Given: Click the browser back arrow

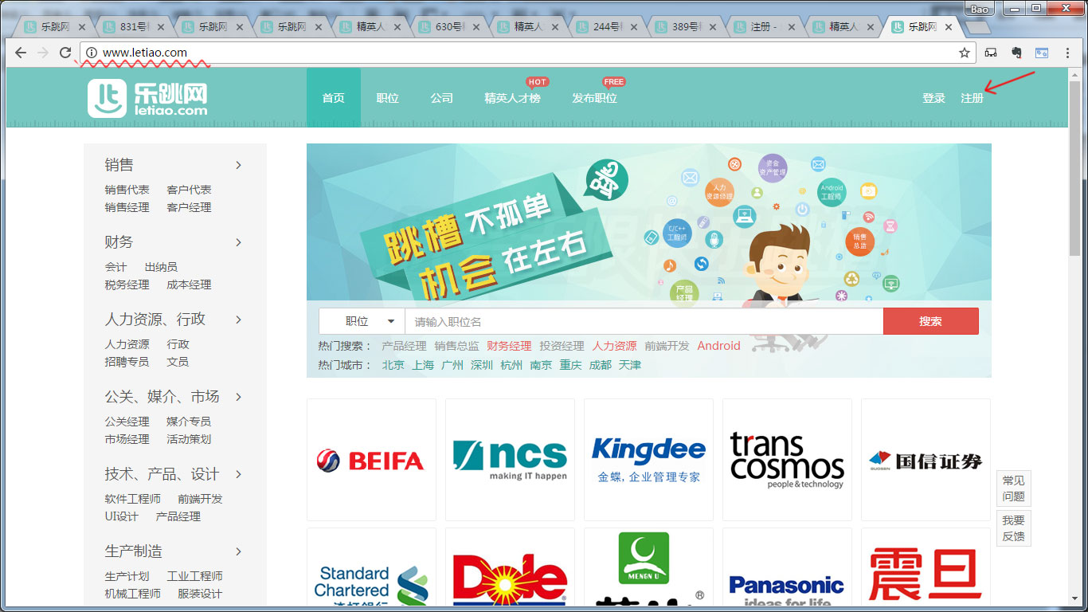Looking at the screenshot, I should point(21,53).
